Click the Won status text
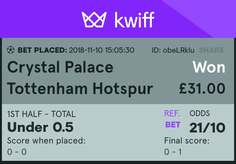Viewport: 236px width, 164px height. coord(209,67)
